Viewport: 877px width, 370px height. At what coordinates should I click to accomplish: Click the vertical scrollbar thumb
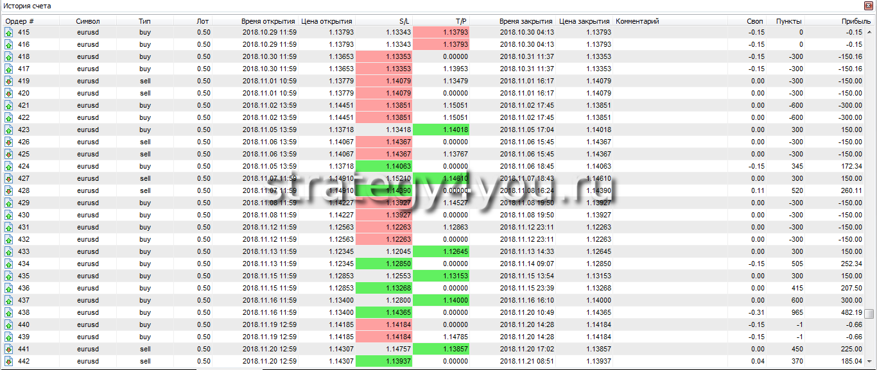pos(869,314)
